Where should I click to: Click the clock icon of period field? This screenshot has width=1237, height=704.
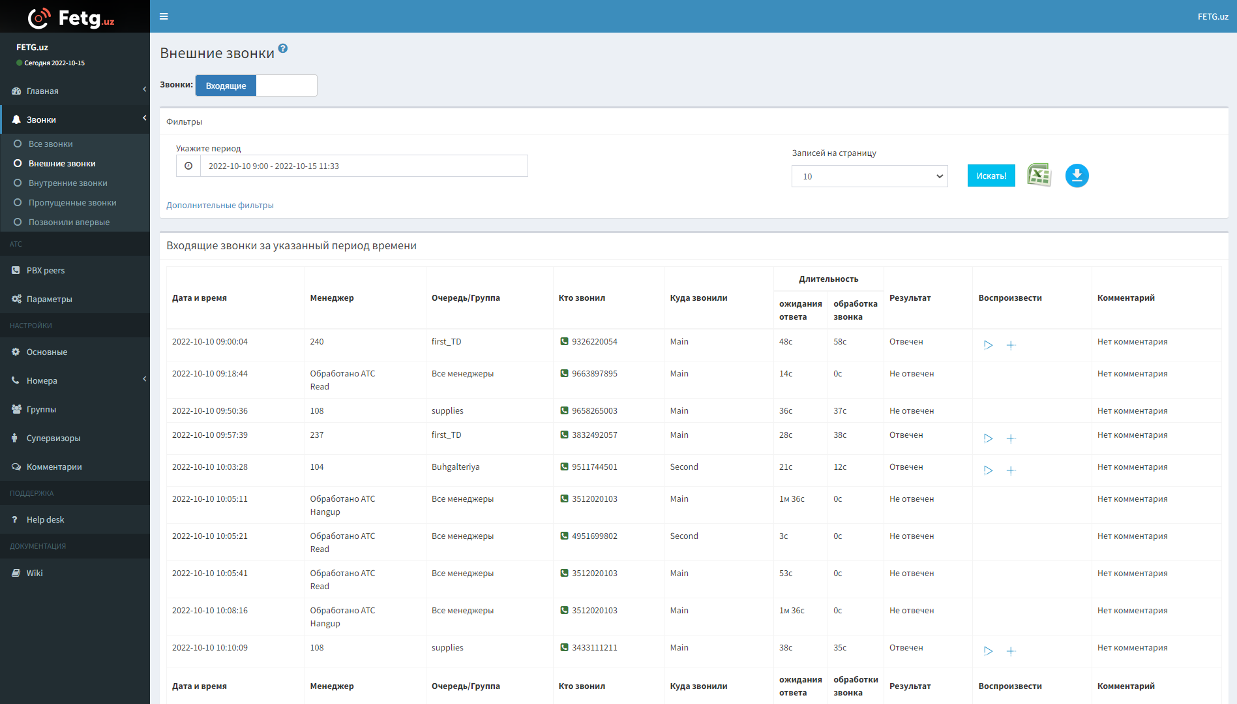[188, 166]
